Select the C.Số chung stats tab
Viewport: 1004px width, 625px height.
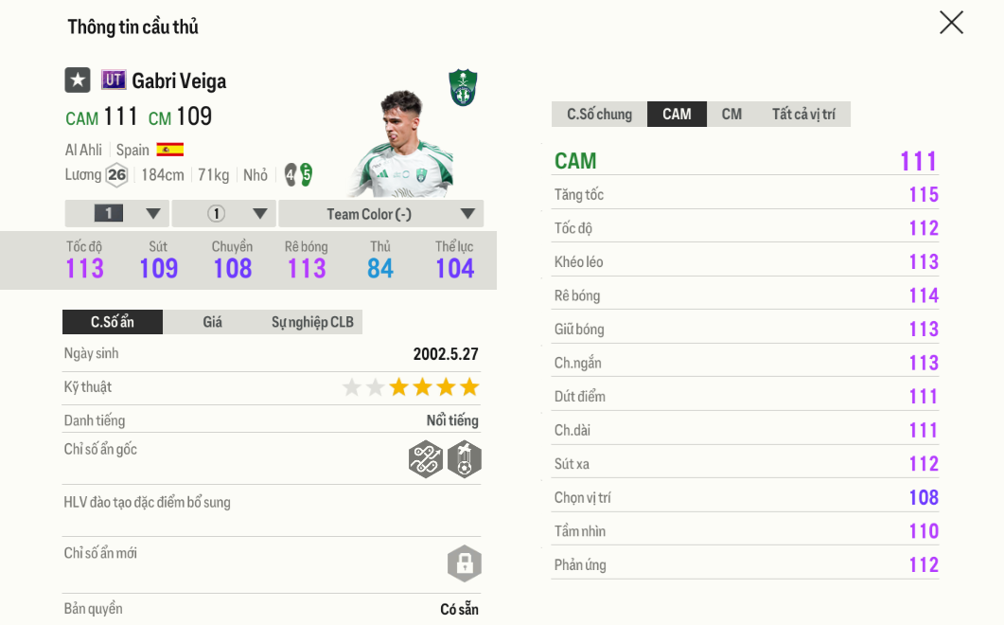coord(599,115)
